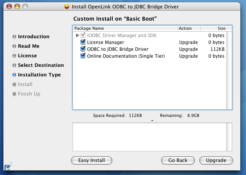The width and height of the screenshot is (246, 175).
Task: Click the split pane resize handle above the description box
Action: 152,121
